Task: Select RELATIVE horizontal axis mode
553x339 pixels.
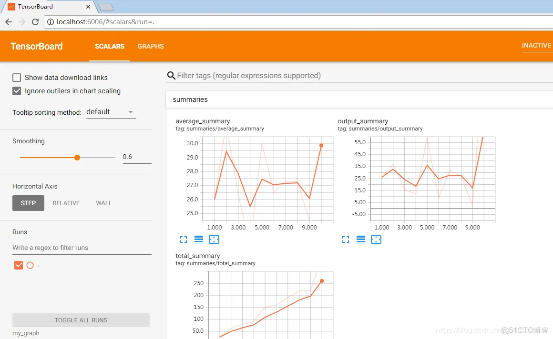Action: [66, 203]
